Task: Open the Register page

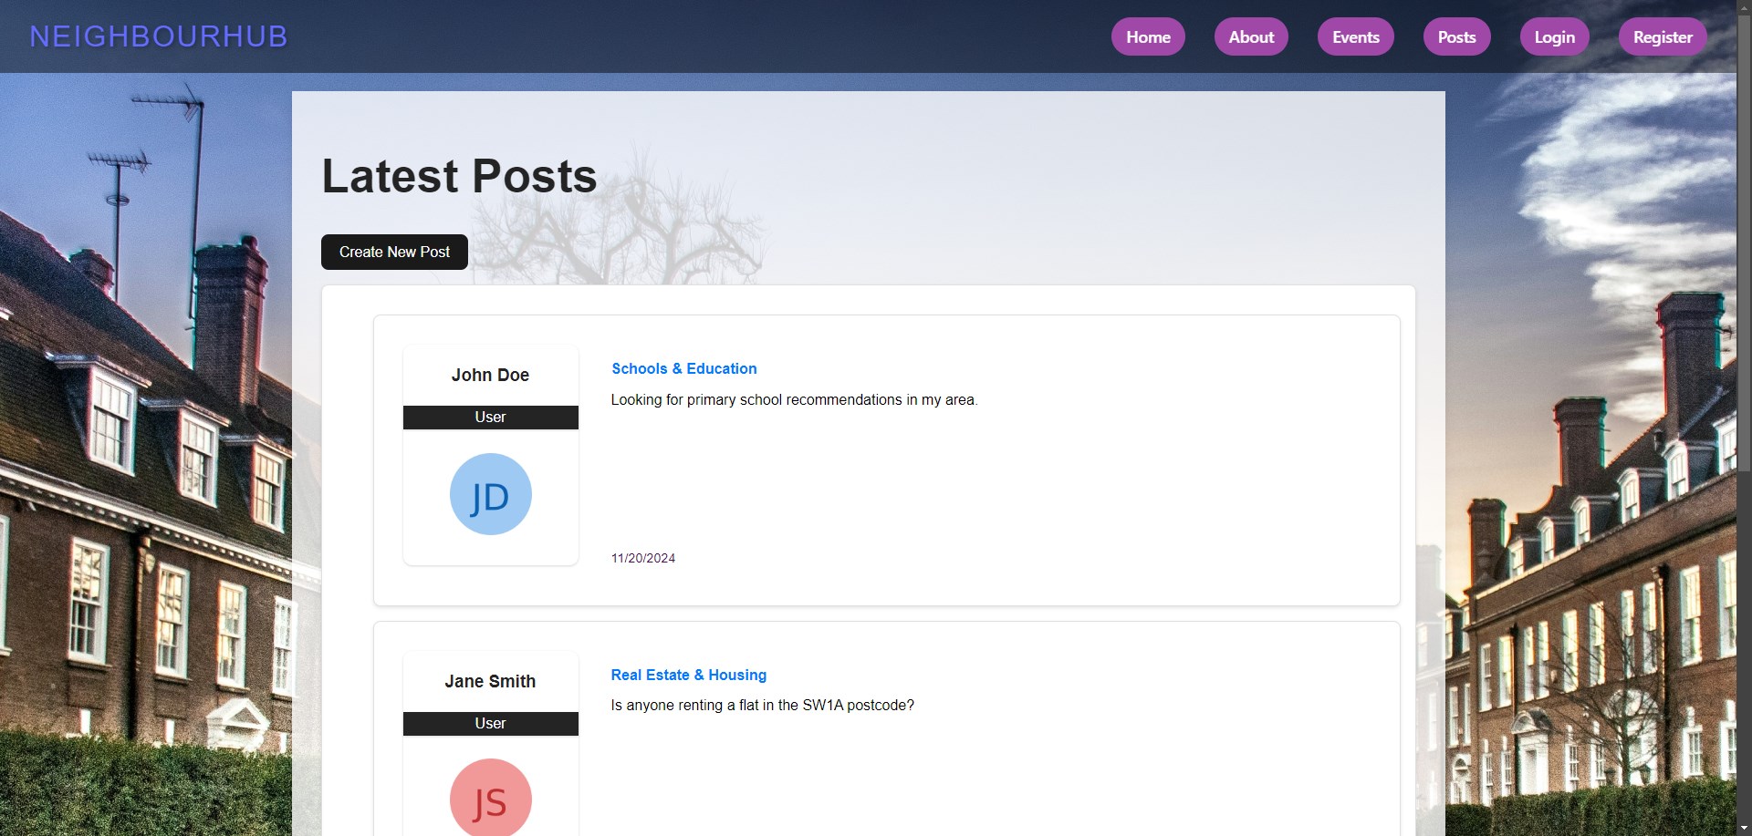Action: tap(1662, 37)
